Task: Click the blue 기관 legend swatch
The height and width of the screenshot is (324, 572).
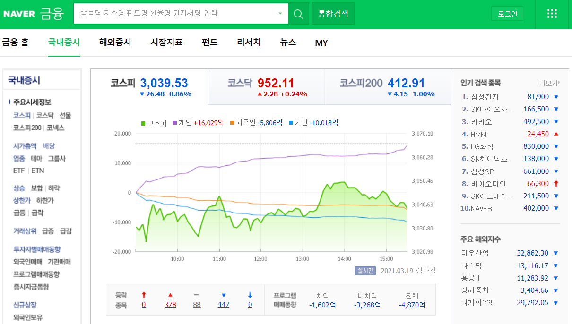Action: [290, 123]
